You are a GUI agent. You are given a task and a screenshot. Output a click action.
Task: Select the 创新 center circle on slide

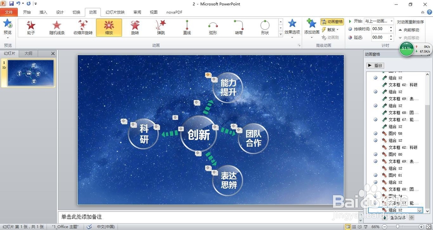click(199, 134)
